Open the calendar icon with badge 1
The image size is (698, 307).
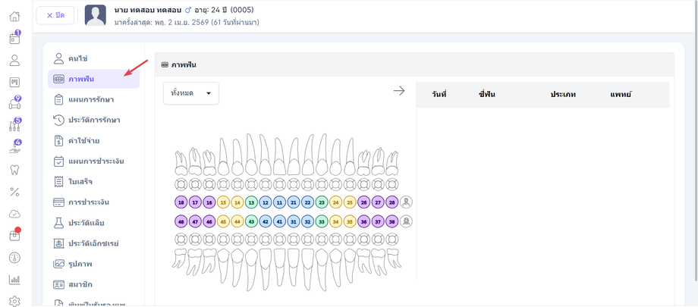pyautogui.click(x=14, y=38)
